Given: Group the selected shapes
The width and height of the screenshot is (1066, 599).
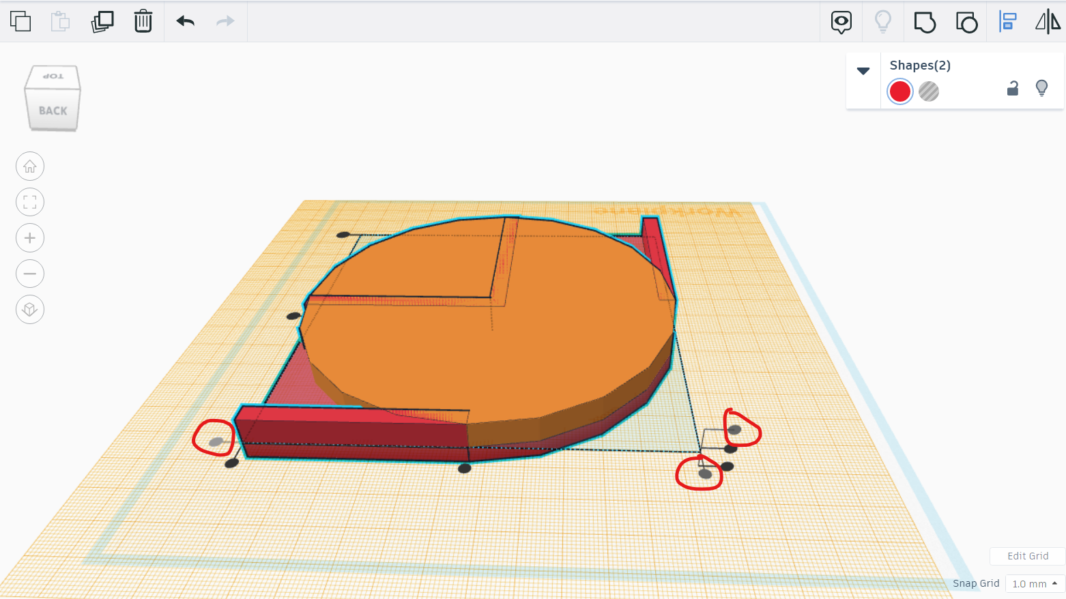Looking at the screenshot, I should 925,22.
